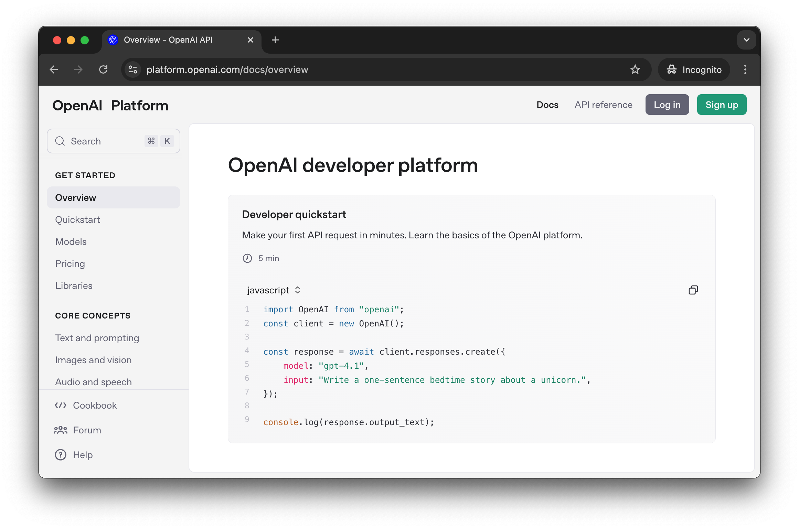This screenshot has width=799, height=529.
Task: Click the import OpenAI code line
Action: (333, 309)
